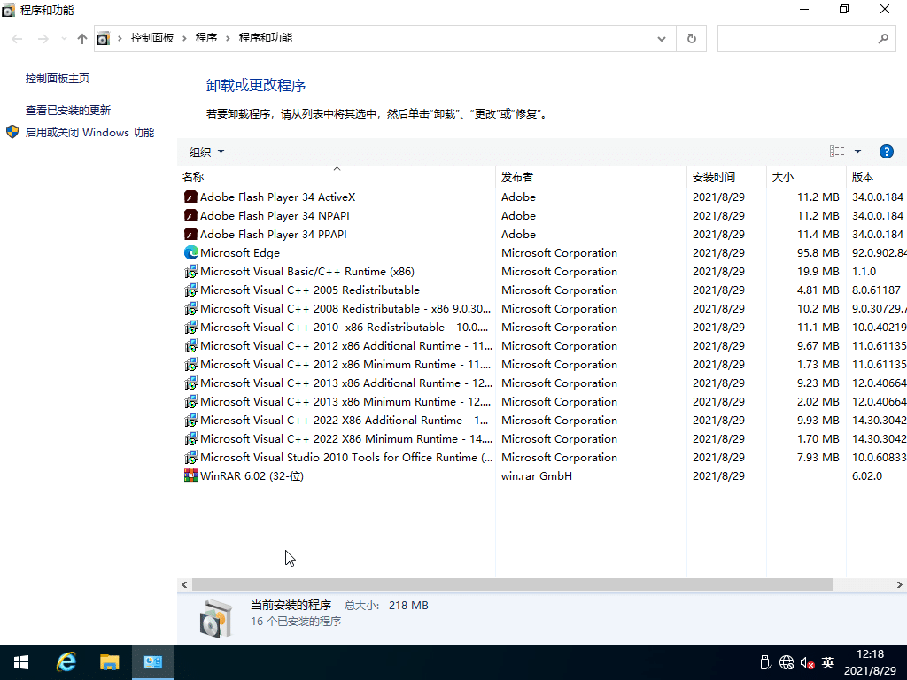Open 启用或关闭 Windows 功能 link
Image resolution: width=907 pixels, height=680 pixels.
(x=89, y=132)
